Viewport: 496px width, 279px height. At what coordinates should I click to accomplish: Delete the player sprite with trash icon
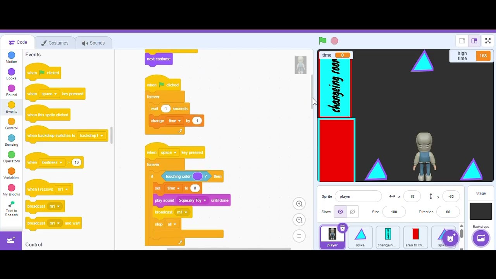coord(342,228)
